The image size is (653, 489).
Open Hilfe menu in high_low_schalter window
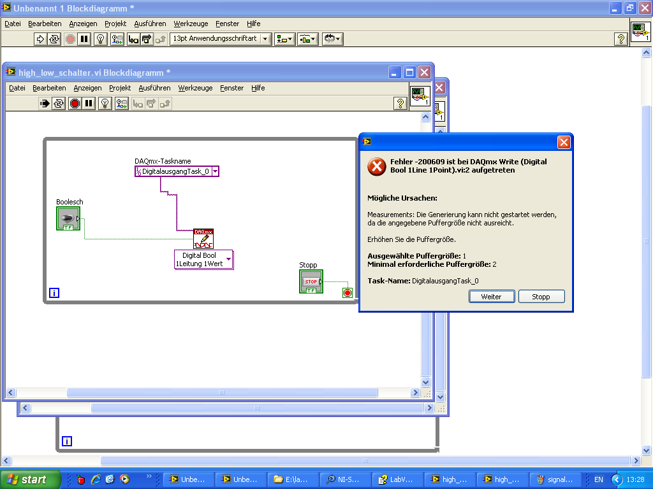pos(258,88)
